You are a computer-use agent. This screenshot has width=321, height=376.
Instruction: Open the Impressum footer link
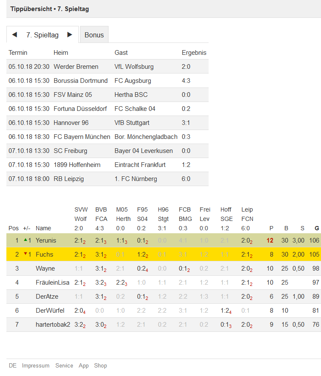click(36, 365)
